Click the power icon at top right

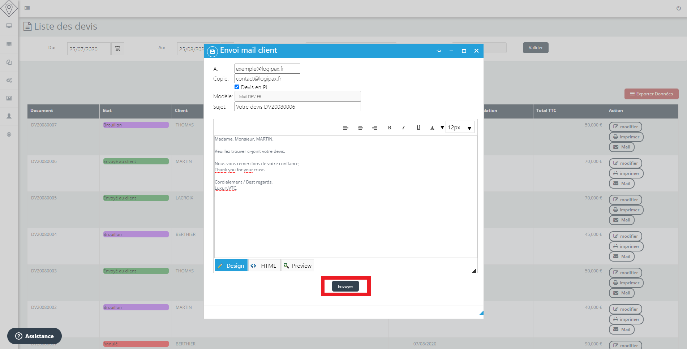click(x=678, y=8)
